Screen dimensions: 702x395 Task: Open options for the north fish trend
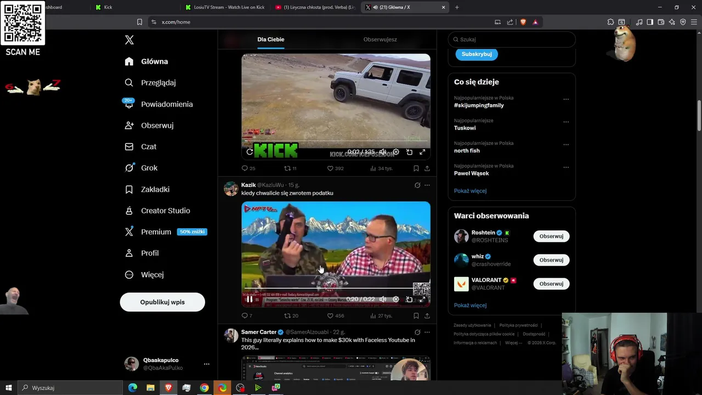click(566, 145)
